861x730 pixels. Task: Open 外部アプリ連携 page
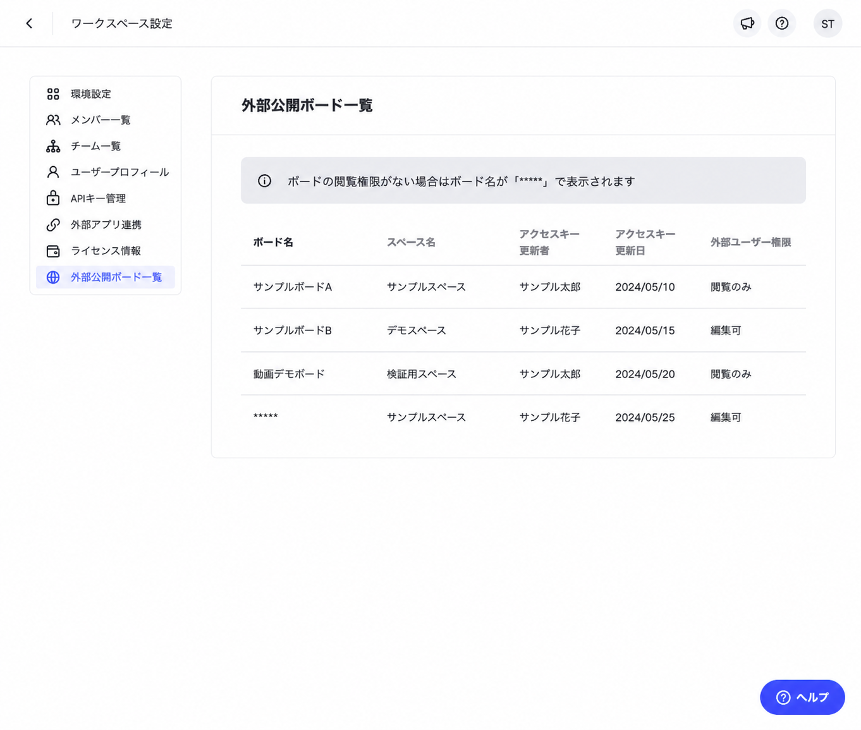[x=106, y=224]
